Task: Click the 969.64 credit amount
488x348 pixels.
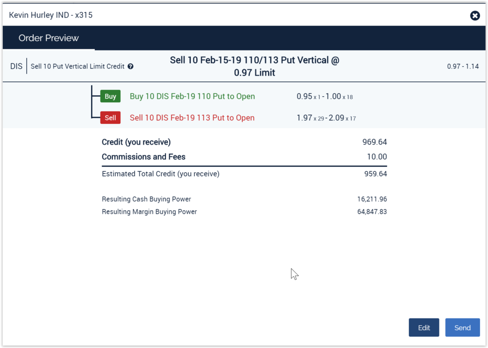Action: pos(375,142)
